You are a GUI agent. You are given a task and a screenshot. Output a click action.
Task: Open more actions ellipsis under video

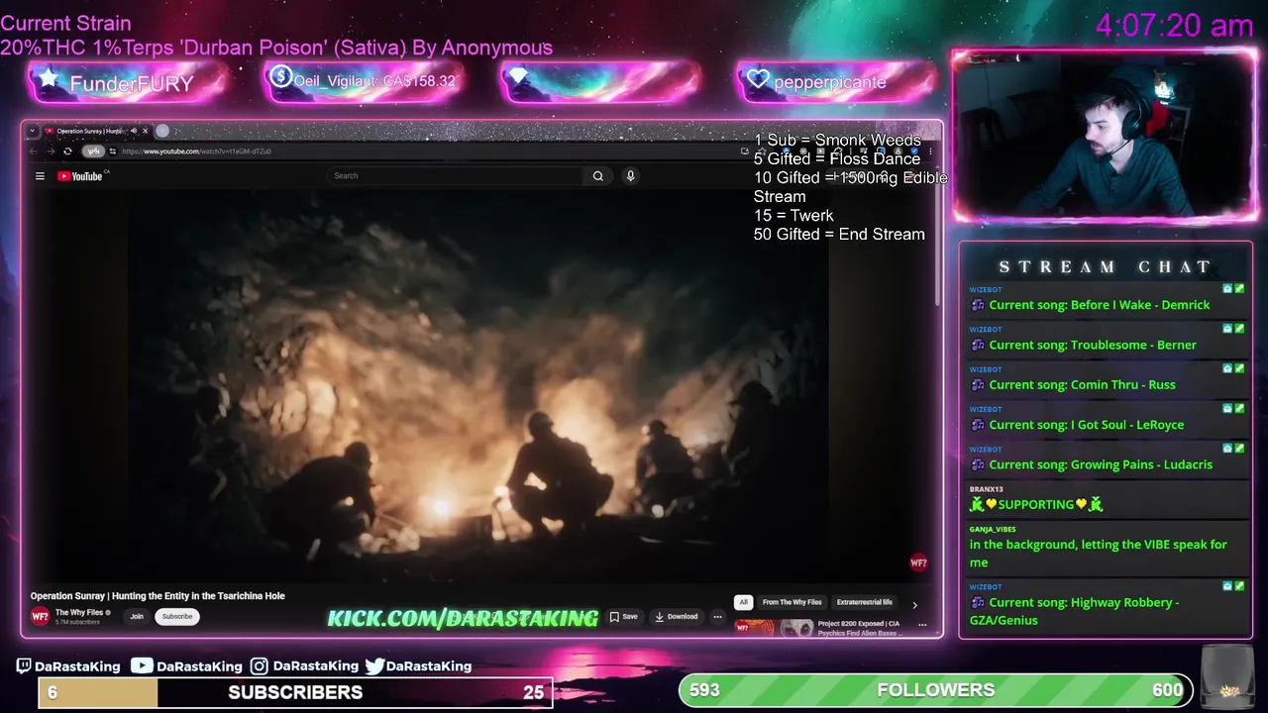pos(718,616)
